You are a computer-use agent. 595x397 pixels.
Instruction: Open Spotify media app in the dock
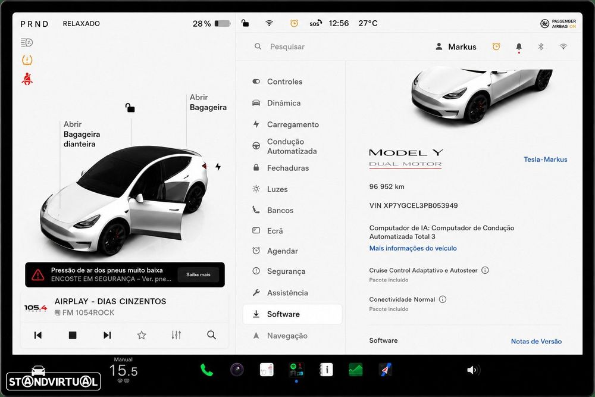coord(296,370)
